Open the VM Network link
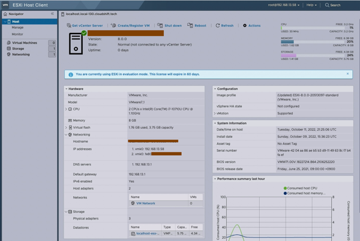 tap(146, 203)
